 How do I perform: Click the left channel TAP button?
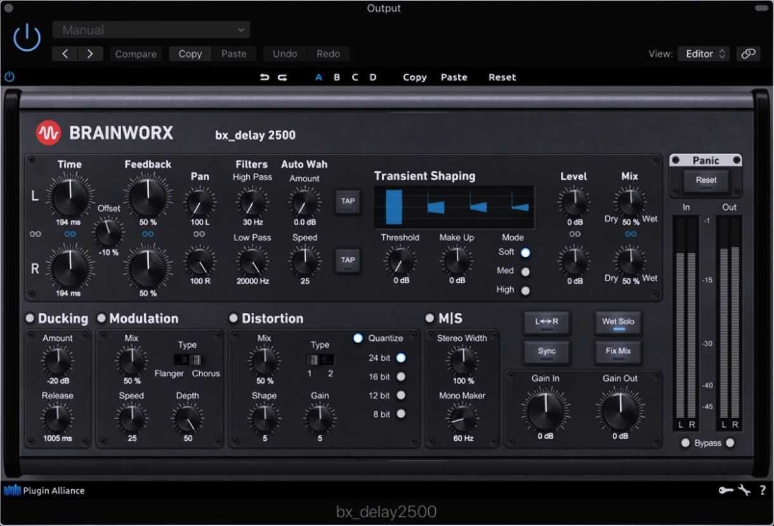click(348, 202)
